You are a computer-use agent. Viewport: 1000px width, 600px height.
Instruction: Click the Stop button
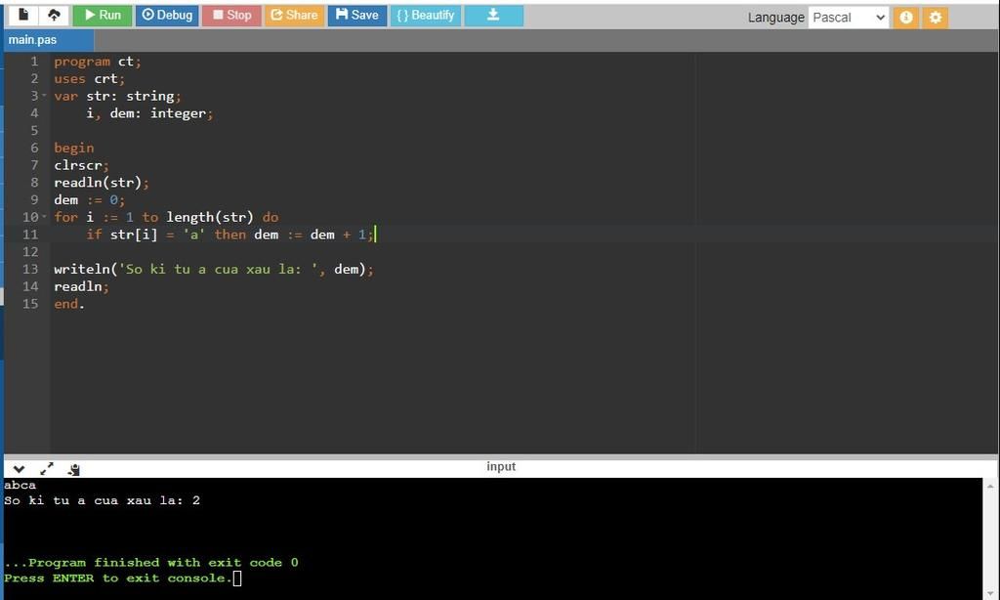231,16
